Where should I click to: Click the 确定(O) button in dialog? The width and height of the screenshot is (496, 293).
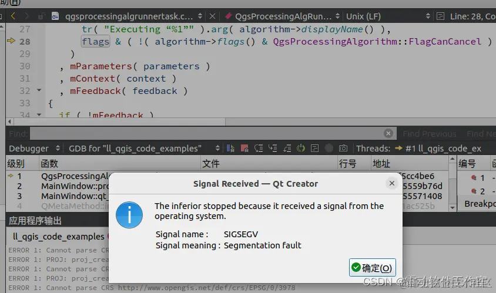(x=373, y=268)
